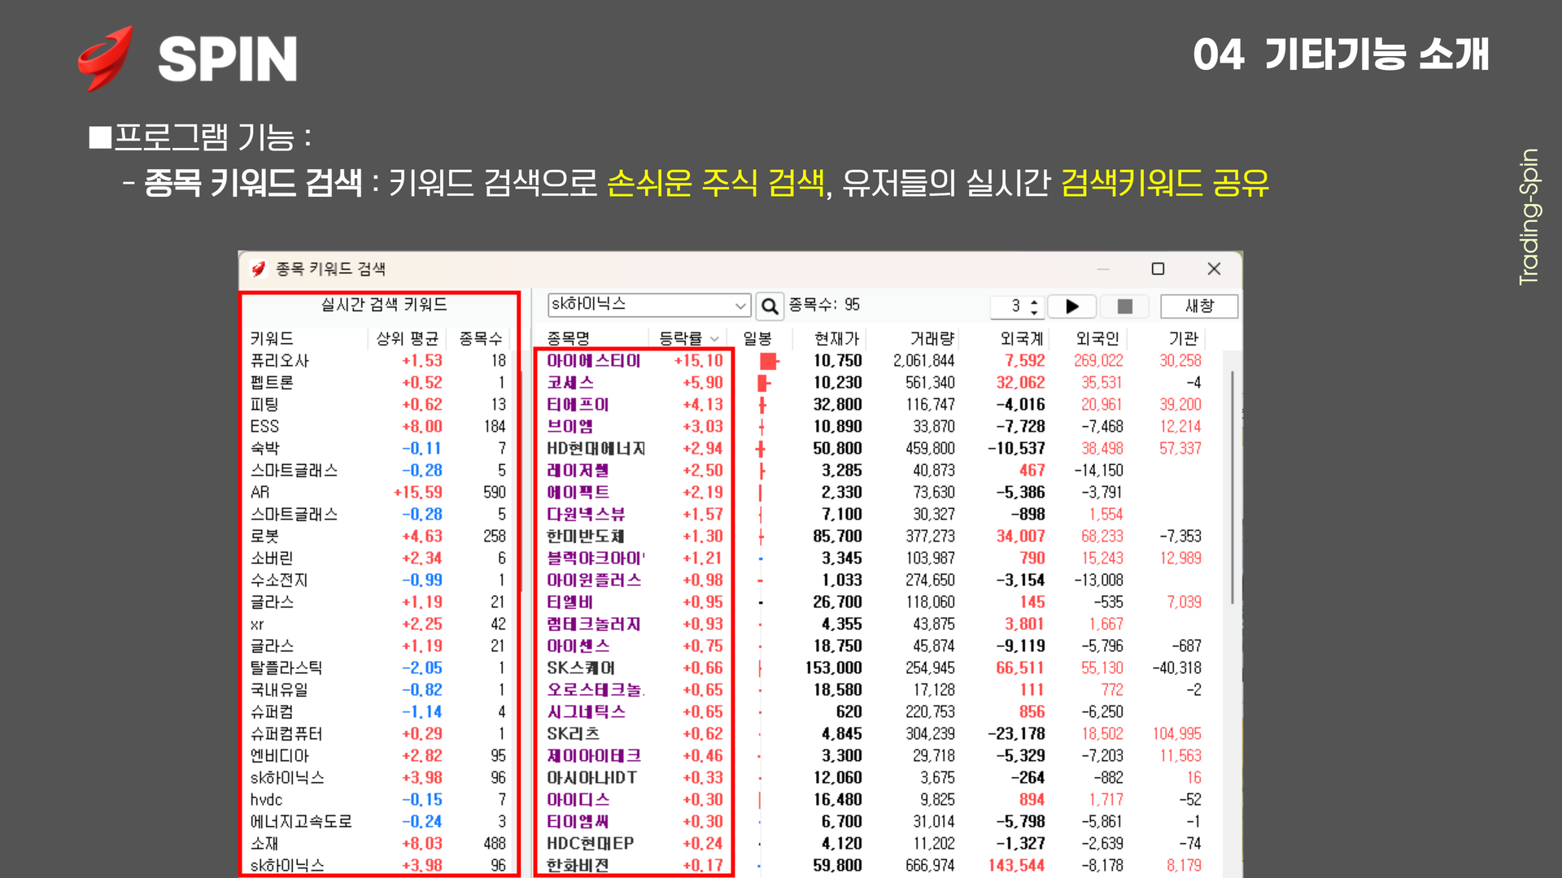Click 아이에스티이 stock name

(x=593, y=361)
